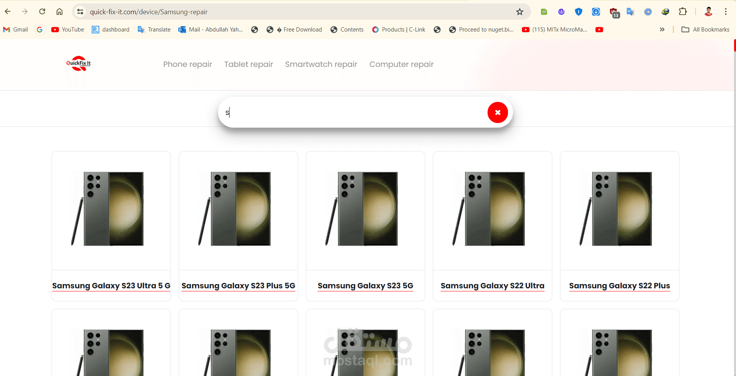Screen dimensions: 736x376
Task: Open Chrome three-dot menu
Action: [x=726, y=12]
